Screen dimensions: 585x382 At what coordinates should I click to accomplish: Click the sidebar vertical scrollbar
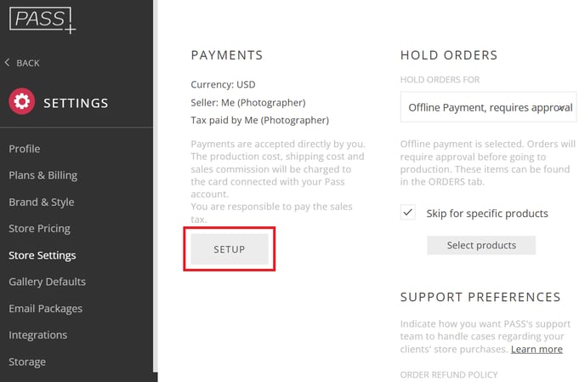pos(156,186)
